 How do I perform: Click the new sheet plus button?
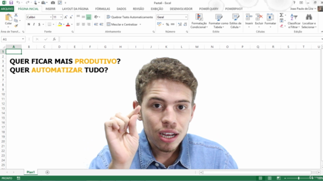(x=47, y=172)
